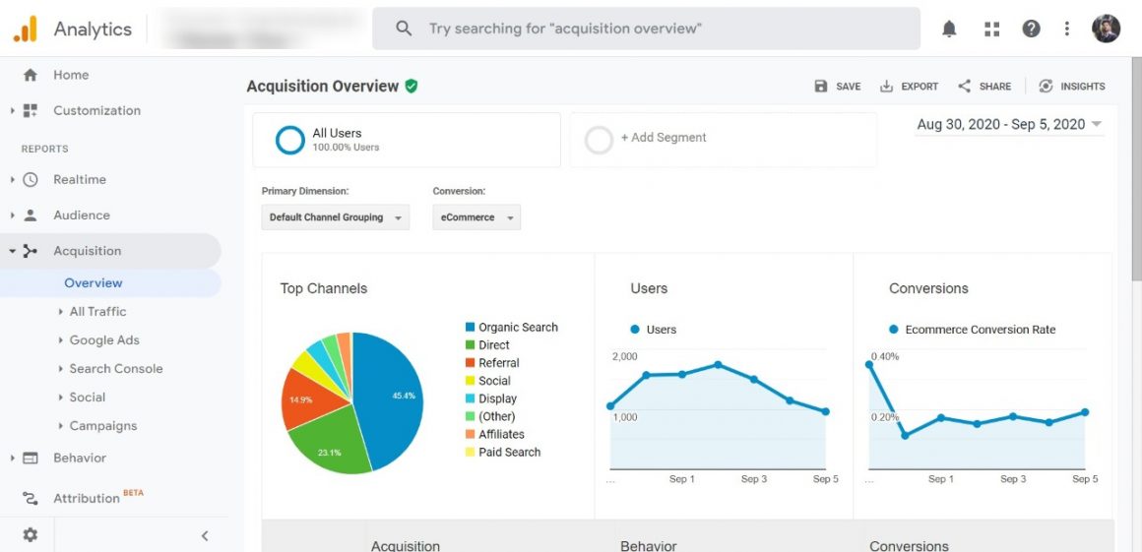Click the Ecommerce Conversion Rate legend label

point(981,330)
